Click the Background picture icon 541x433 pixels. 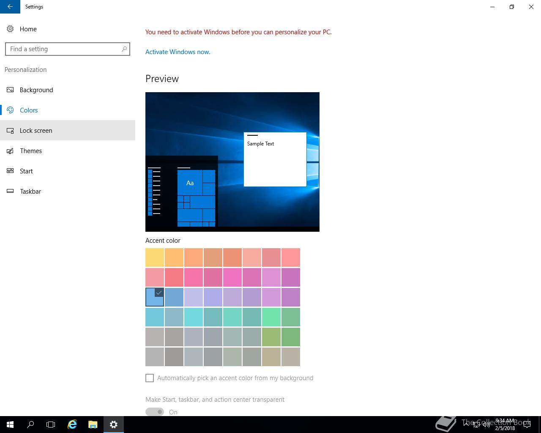coord(10,90)
